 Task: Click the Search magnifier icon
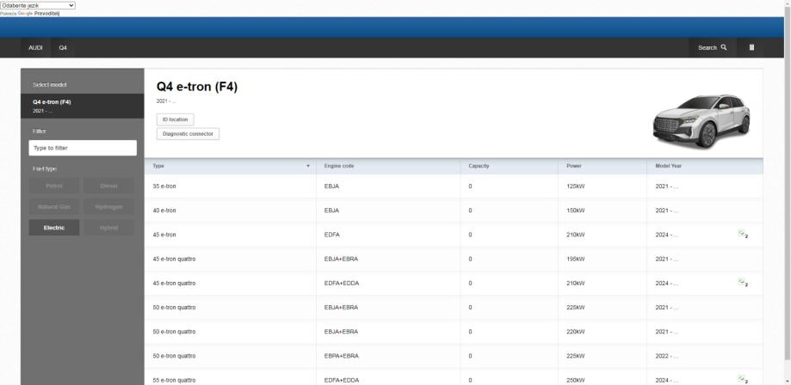click(724, 47)
